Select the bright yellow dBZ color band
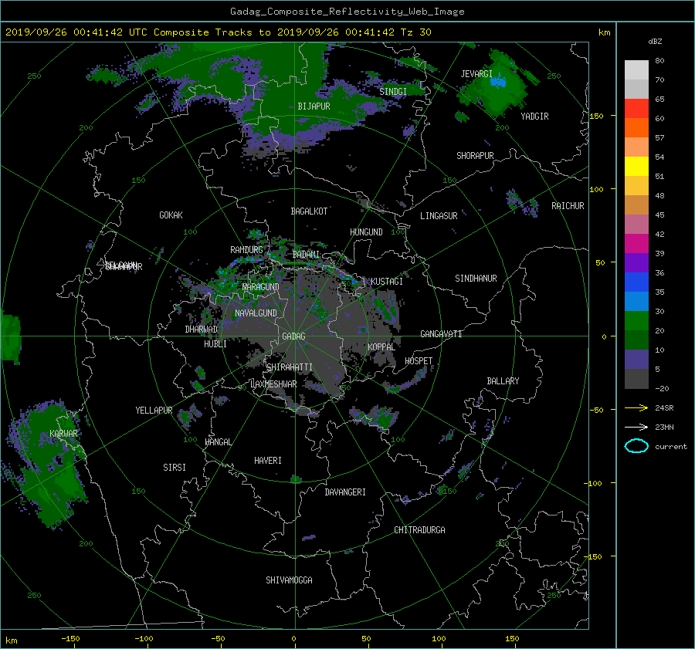 coord(636,167)
